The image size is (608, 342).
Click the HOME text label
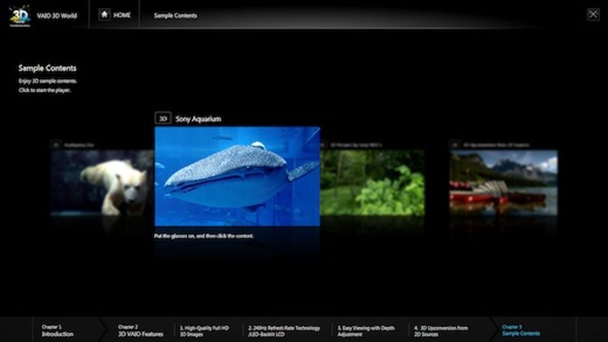point(122,15)
